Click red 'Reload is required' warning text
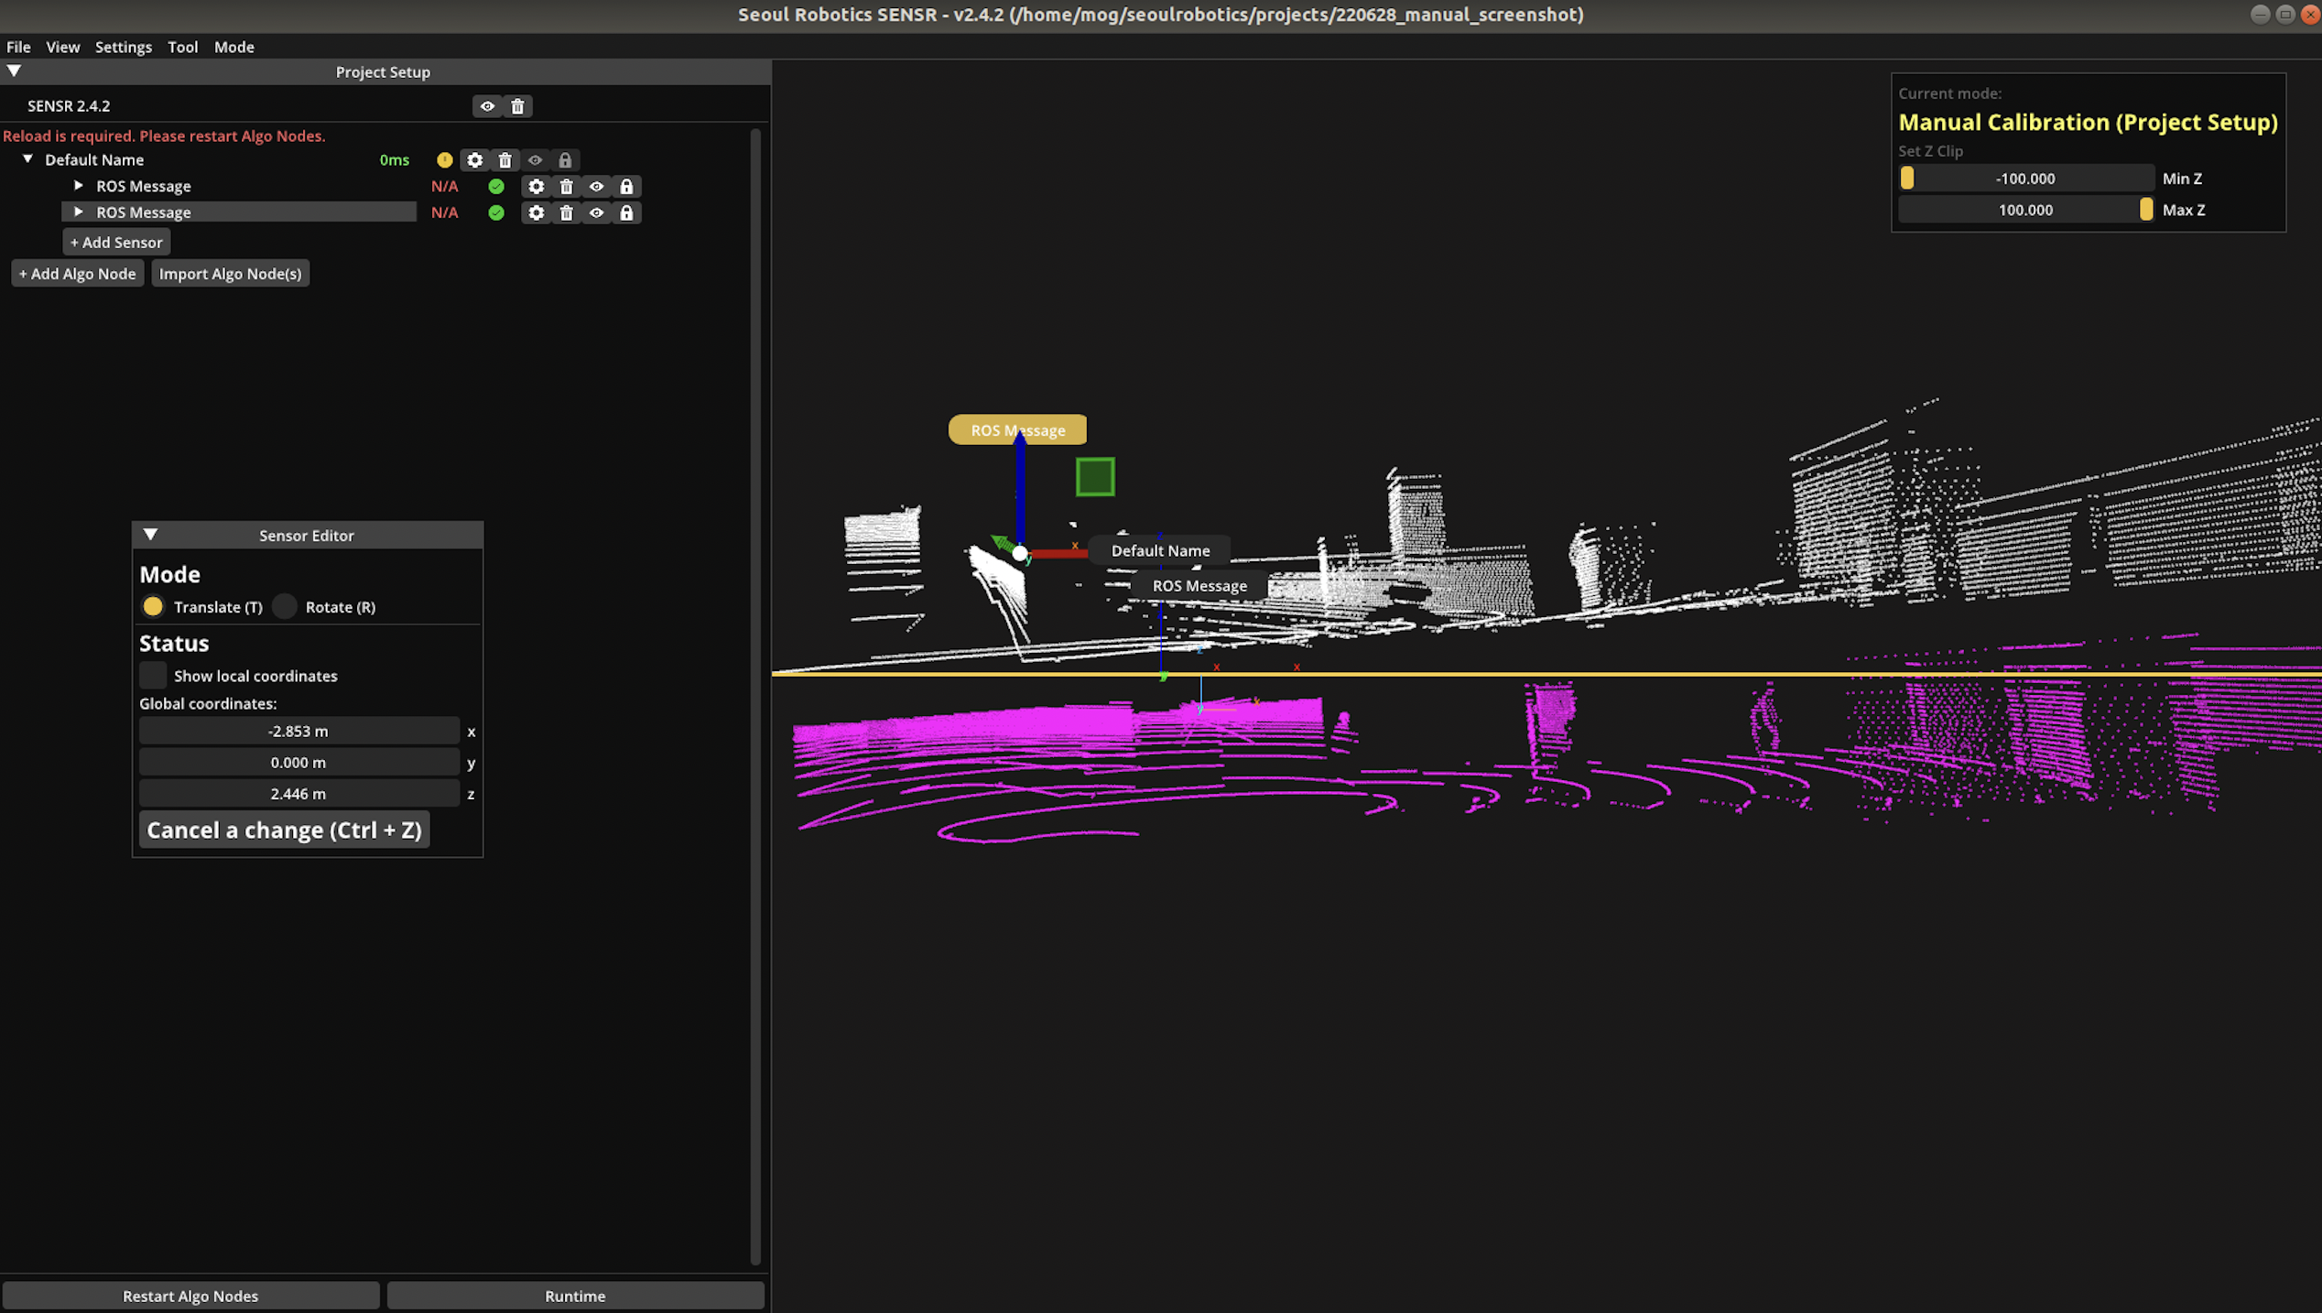2322x1313 pixels. pos(164,136)
